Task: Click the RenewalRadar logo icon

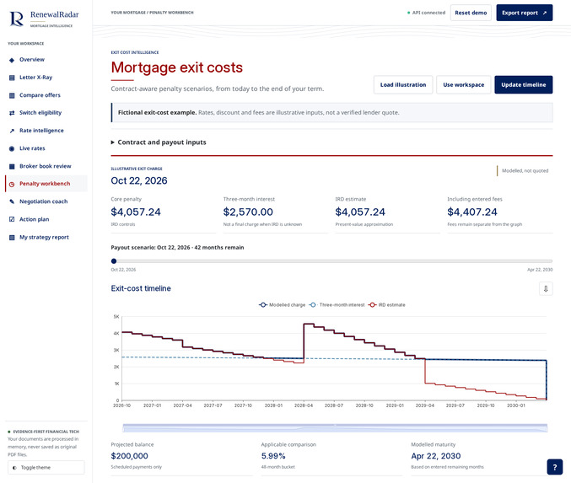Action: point(16,19)
